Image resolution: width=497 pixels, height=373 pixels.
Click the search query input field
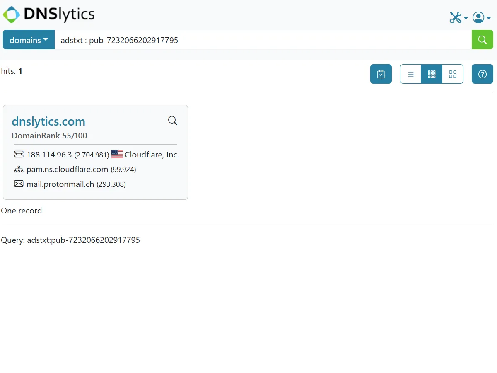(263, 40)
